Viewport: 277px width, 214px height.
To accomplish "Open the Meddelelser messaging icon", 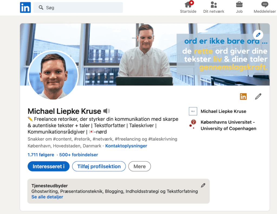I will [x=264, y=5].
